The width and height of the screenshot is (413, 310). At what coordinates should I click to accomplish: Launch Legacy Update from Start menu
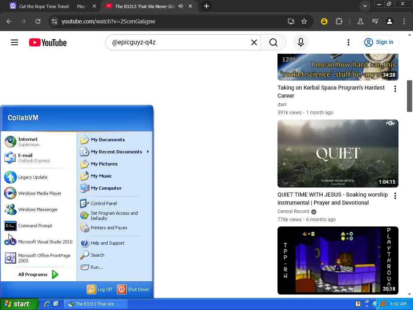pos(38,177)
